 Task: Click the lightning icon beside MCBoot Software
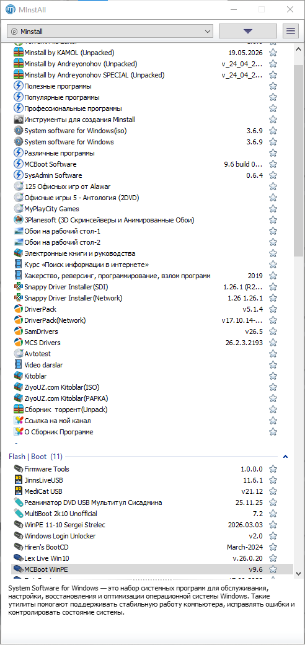19,164
